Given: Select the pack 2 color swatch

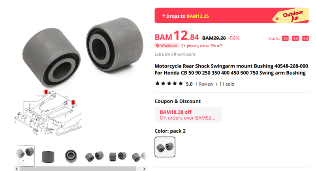Looking at the screenshot, I should coord(165,147).
